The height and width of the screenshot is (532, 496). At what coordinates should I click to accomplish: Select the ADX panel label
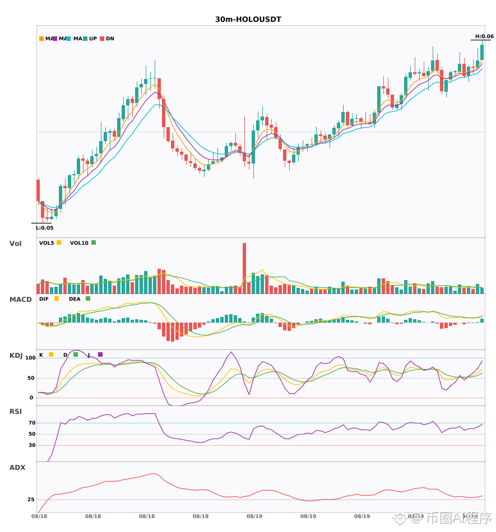coord(17,468)
